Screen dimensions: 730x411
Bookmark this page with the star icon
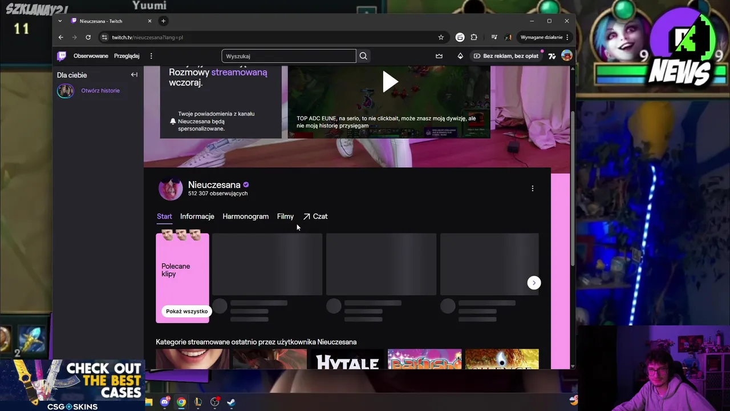pyautogui.click(x=441, y=37)
